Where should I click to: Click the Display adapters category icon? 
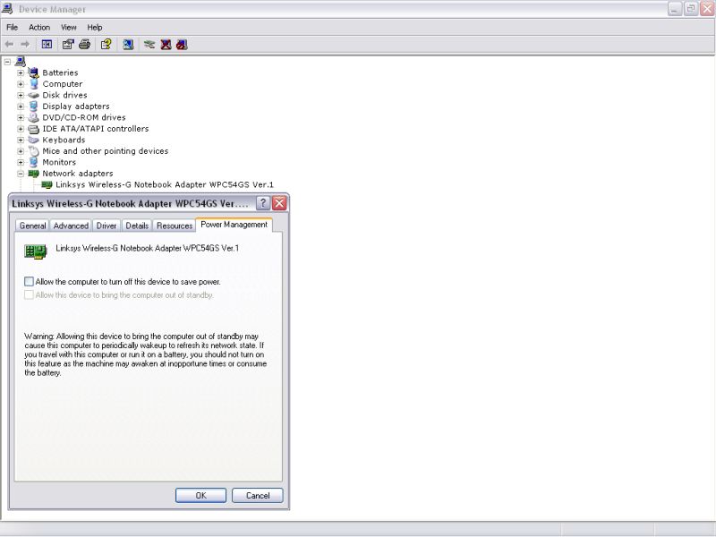point(33,107)
